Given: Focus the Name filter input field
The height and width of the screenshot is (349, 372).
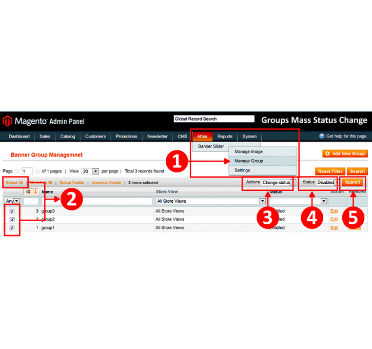Looking at the screenshot, I should pos(97,201).
